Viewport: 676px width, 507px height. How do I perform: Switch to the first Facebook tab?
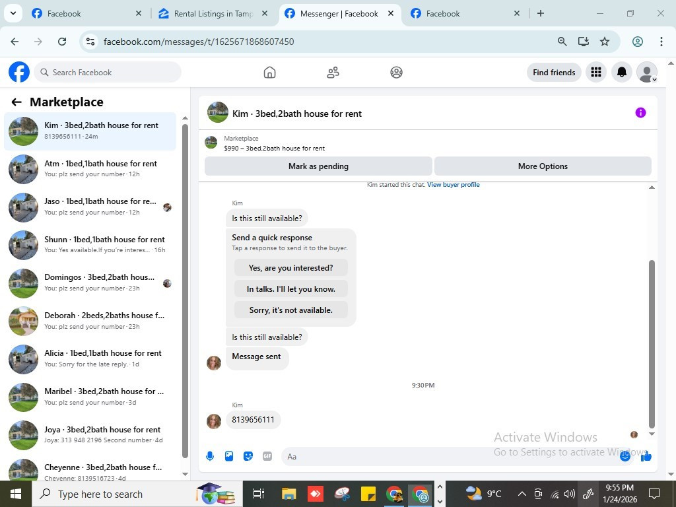pos(86,13)
